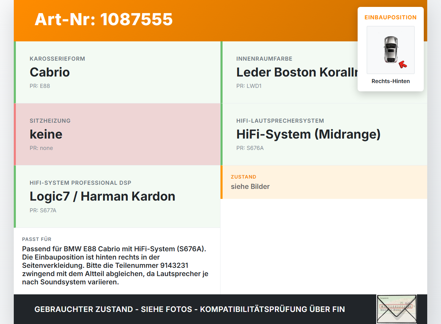Click the PR: E88 code

(40, 86)
